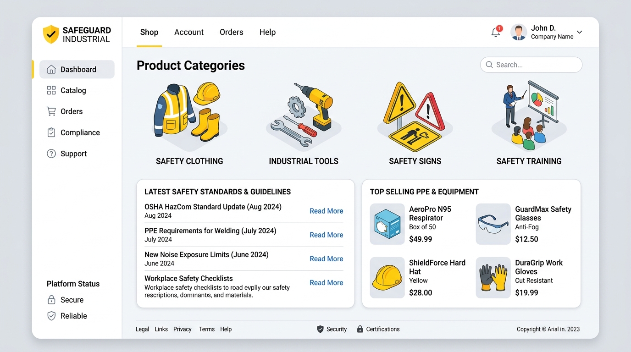Click the Support question mark icon
The height and width of the screenshot is (352, 631).
51,154
